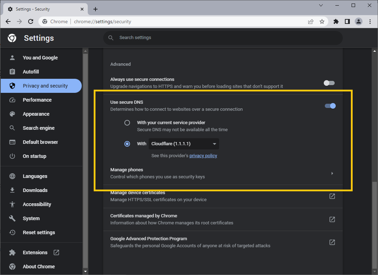Screen dimensions: 378x275
Task: Click the sidebar scrollbar up arrow
Action: tap(85, 51)
